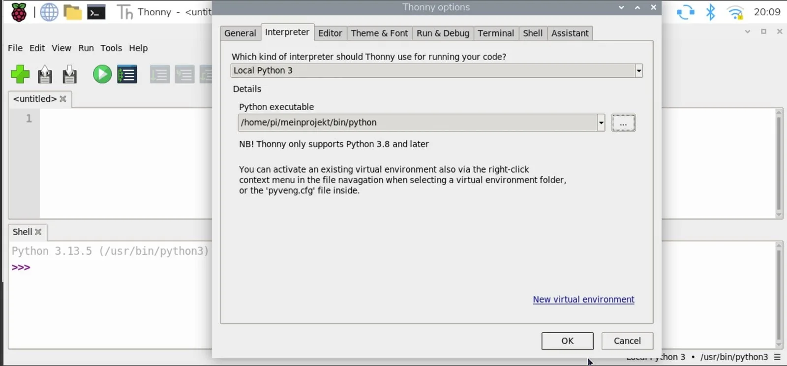
Task: Click the editor vertical scrollbar
Action: coord(779,163)
